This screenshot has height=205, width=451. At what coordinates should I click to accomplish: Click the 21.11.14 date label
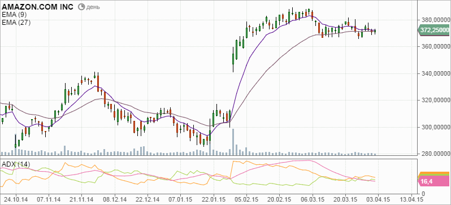click(82, 199)
